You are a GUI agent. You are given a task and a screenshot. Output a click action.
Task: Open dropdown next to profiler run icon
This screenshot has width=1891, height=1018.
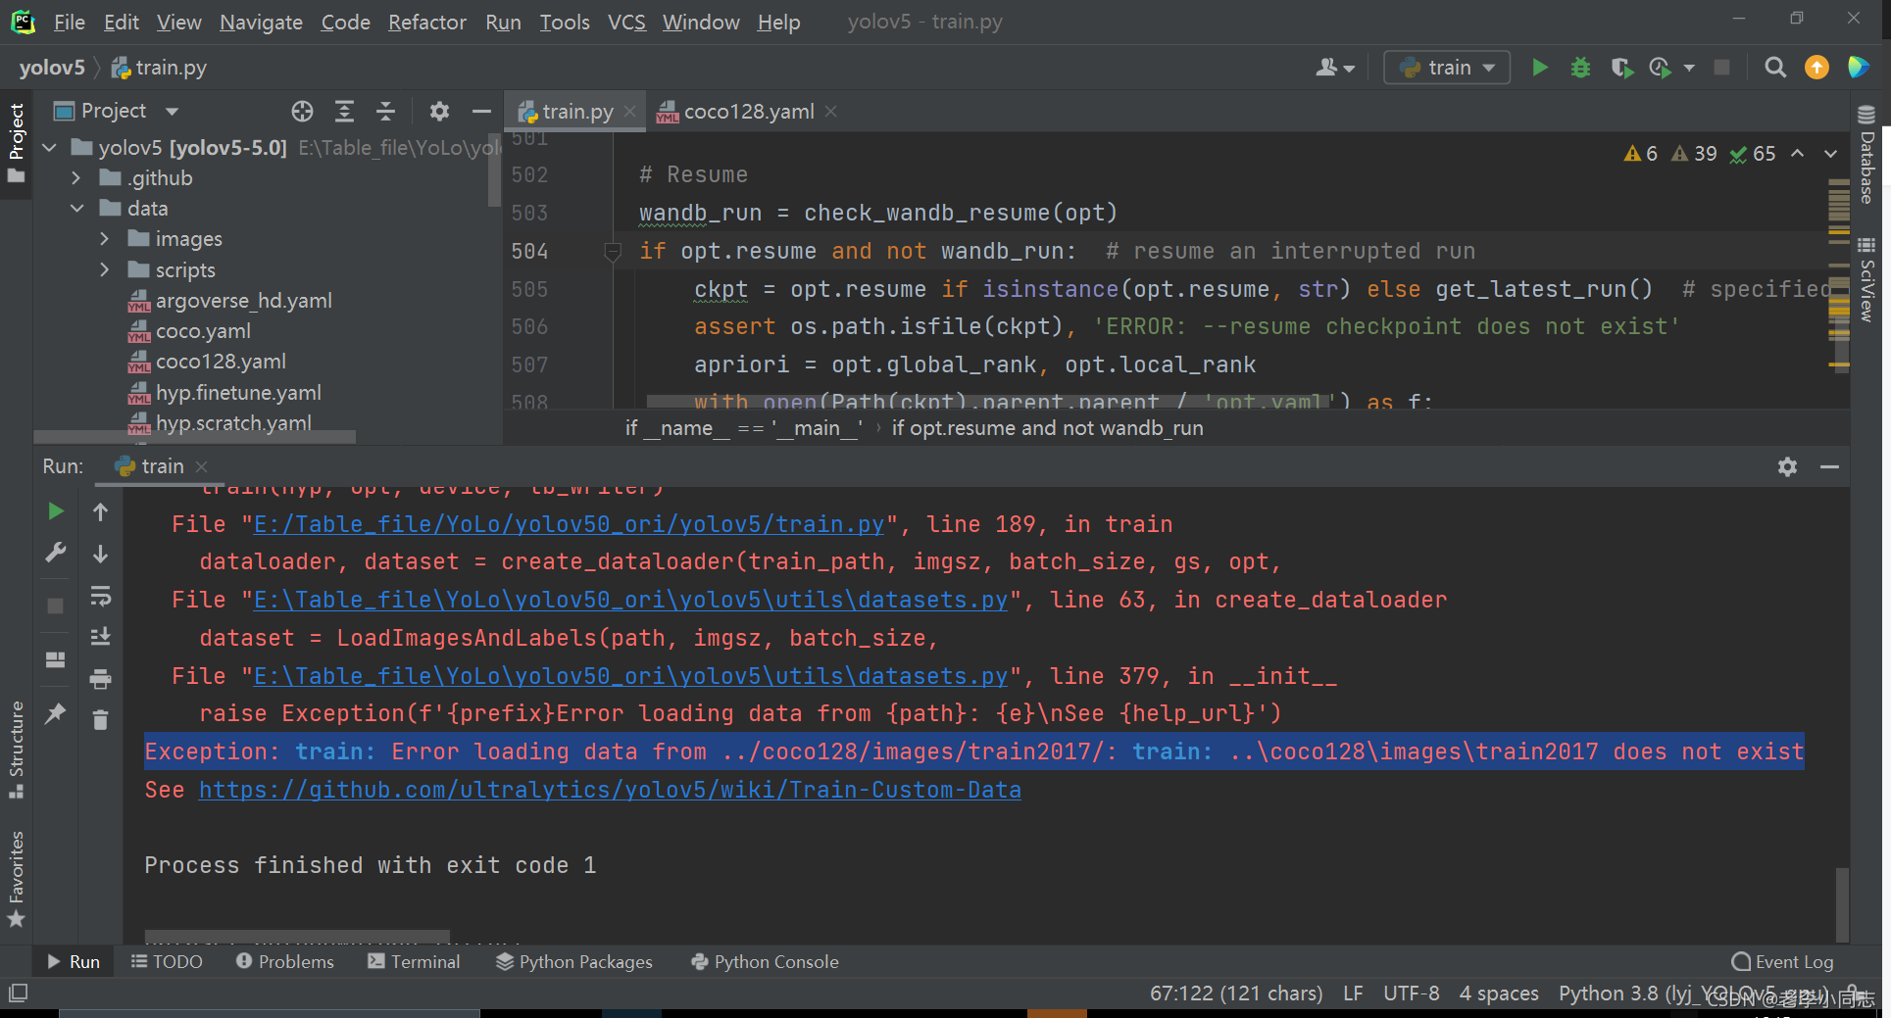(1688, 68)
